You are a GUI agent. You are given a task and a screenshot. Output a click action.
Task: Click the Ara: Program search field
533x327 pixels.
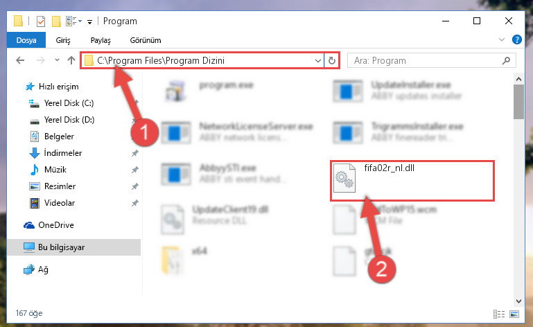pos(425,60)
